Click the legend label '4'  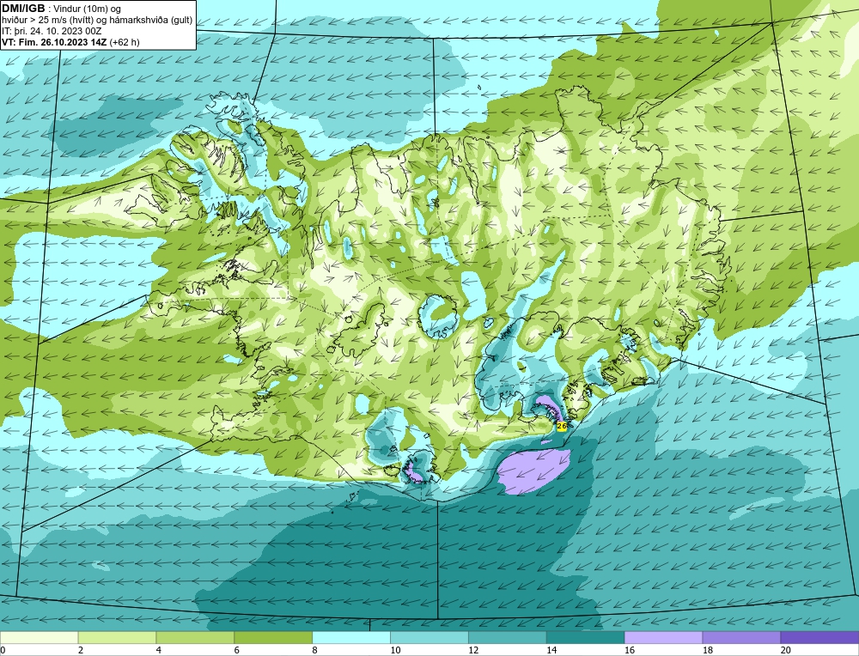coord(159,651)
